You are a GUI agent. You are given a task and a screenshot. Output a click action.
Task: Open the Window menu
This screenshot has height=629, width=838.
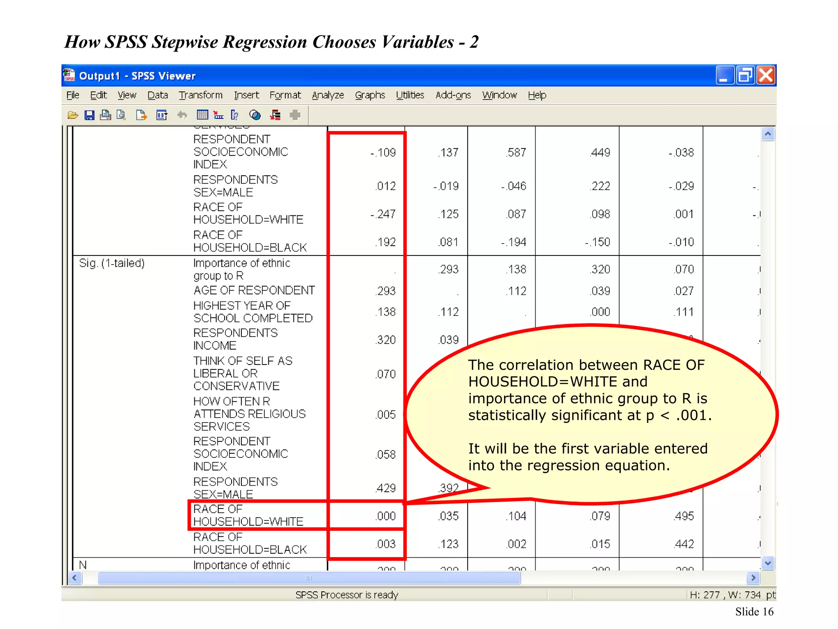coord(500,95)
